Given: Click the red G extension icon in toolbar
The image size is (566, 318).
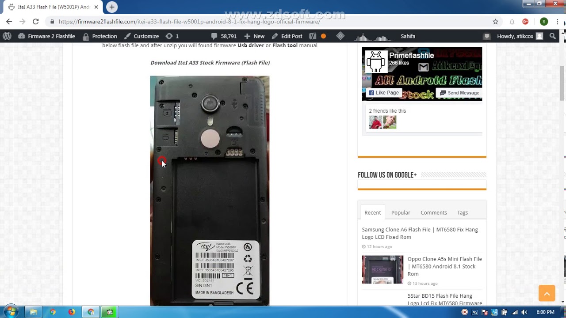Looking at the screenshot, I should coord(525,22).
